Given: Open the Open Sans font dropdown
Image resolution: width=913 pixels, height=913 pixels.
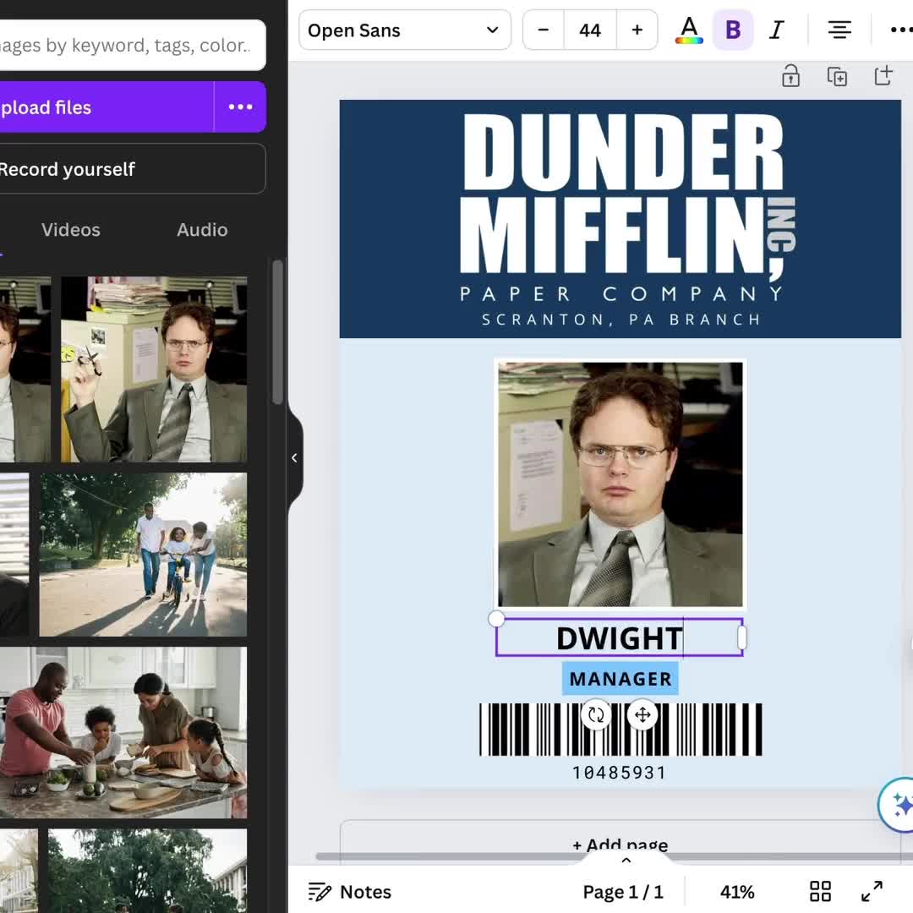Looking at the screenshot, I should click(404, 30).
